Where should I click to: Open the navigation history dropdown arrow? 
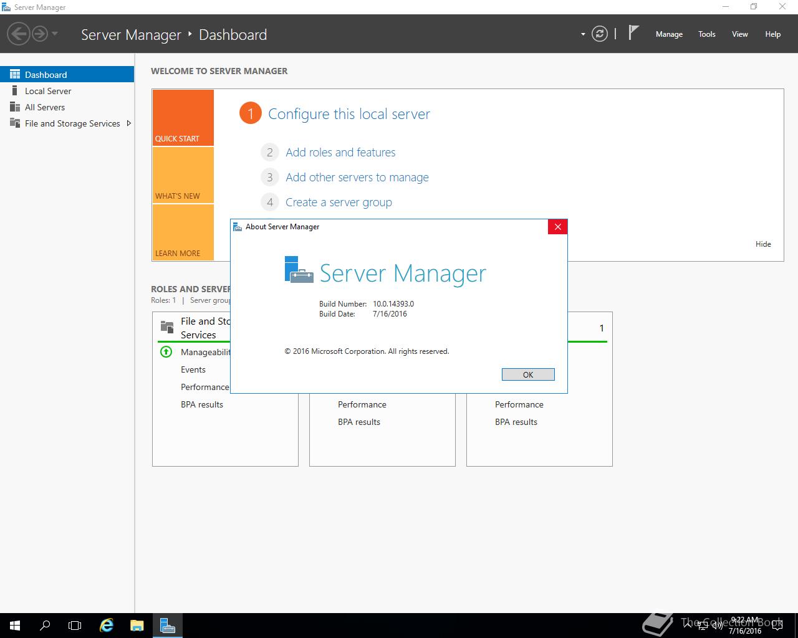click(55, 34)
